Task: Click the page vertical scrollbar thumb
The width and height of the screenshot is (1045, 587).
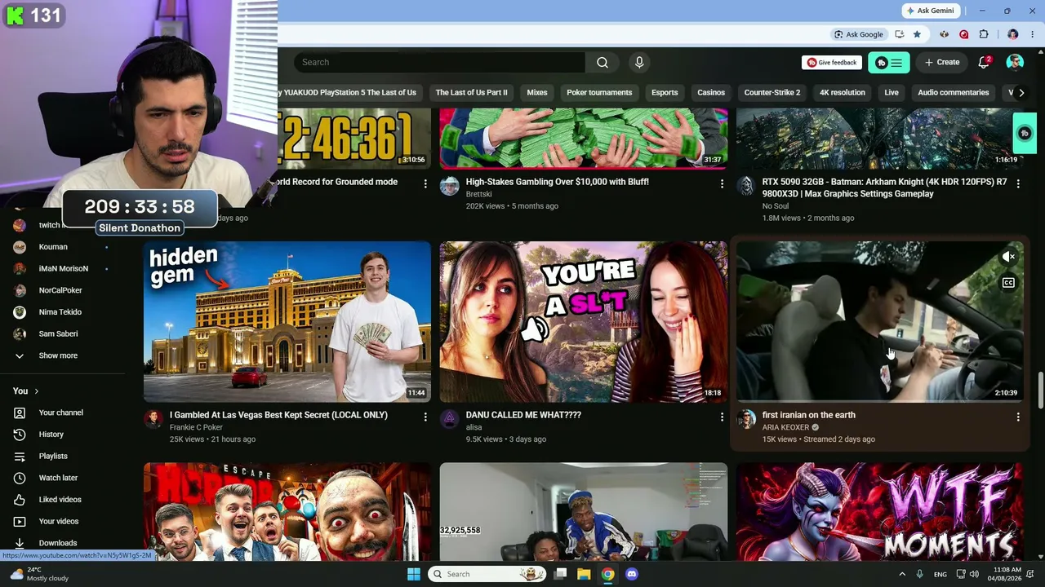Action: pos(1040,391)
